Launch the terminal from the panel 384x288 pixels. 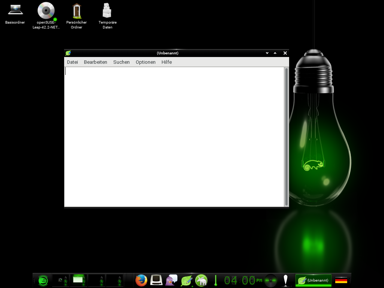156,280
